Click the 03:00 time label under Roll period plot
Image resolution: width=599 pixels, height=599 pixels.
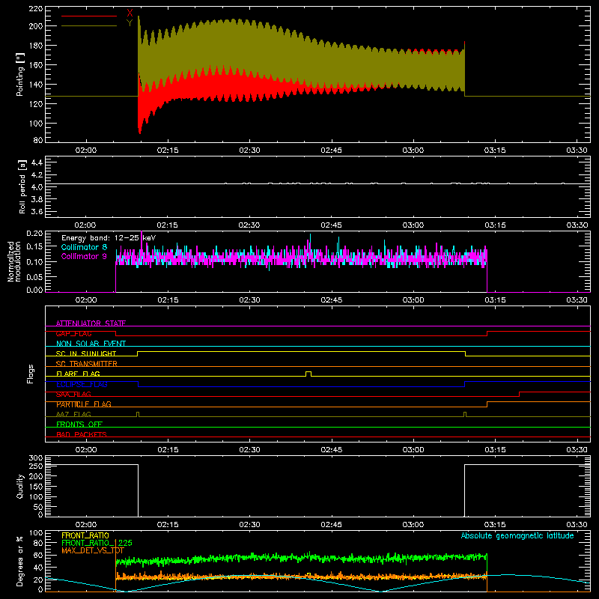point(413,225)
